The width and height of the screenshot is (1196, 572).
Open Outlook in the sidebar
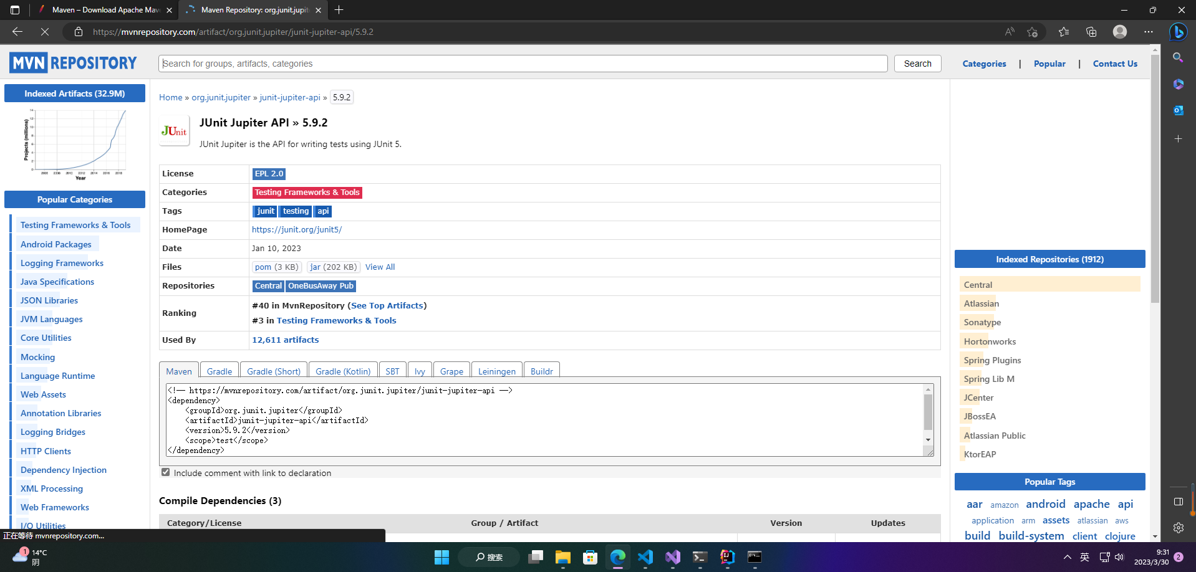(x=1178, y=110)
